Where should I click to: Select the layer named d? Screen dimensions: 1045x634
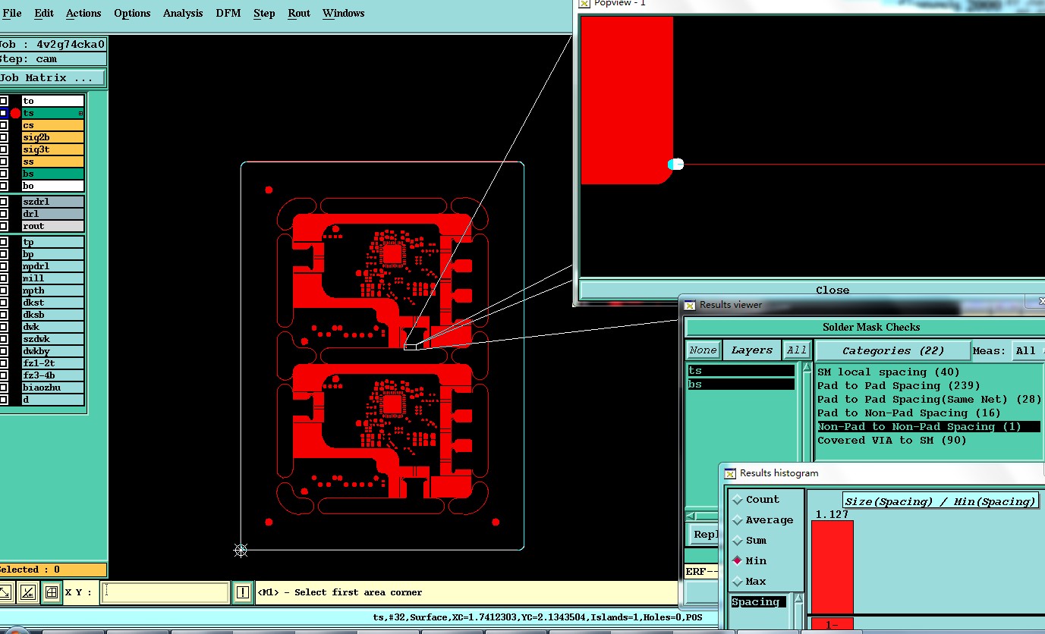(52, 400)
